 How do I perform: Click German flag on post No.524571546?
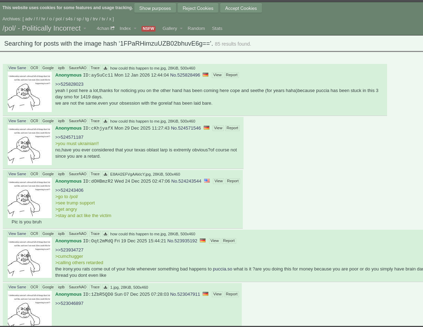(207, 128)
